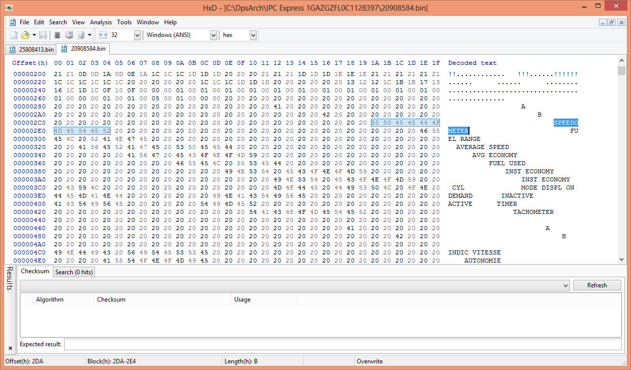Click the Decoded text column header
The width and height of the screenshot is (631, 370).
[472, 63]
